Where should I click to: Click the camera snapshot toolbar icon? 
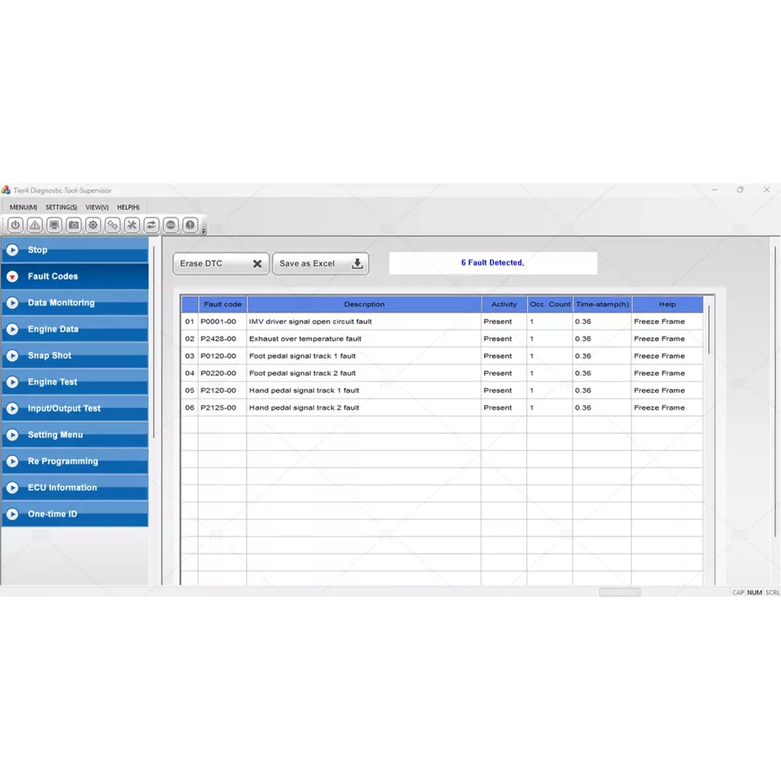[x=73, y=225]
